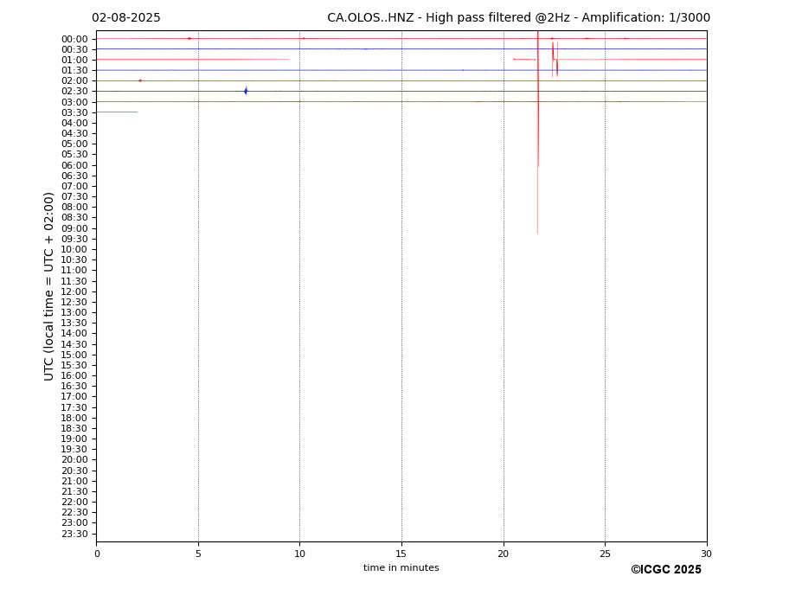Select the 01:00 time row label
802x602 pixels.
point(74,61)
